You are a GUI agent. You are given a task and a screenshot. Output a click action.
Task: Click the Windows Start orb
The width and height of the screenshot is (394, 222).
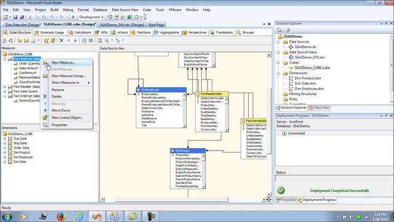pos(7,216)
